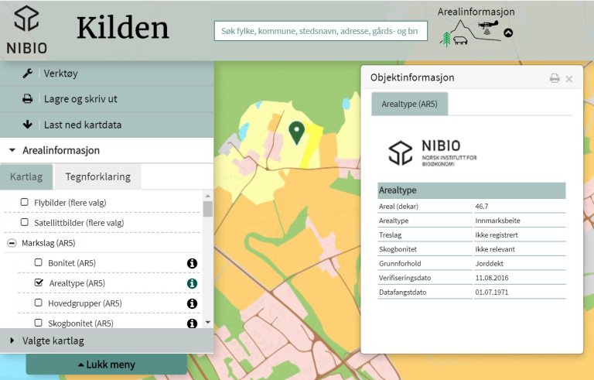Click the Objektinformasjon panel title
The height and width of the screenshot is (380, 594).
click(412, 77)
